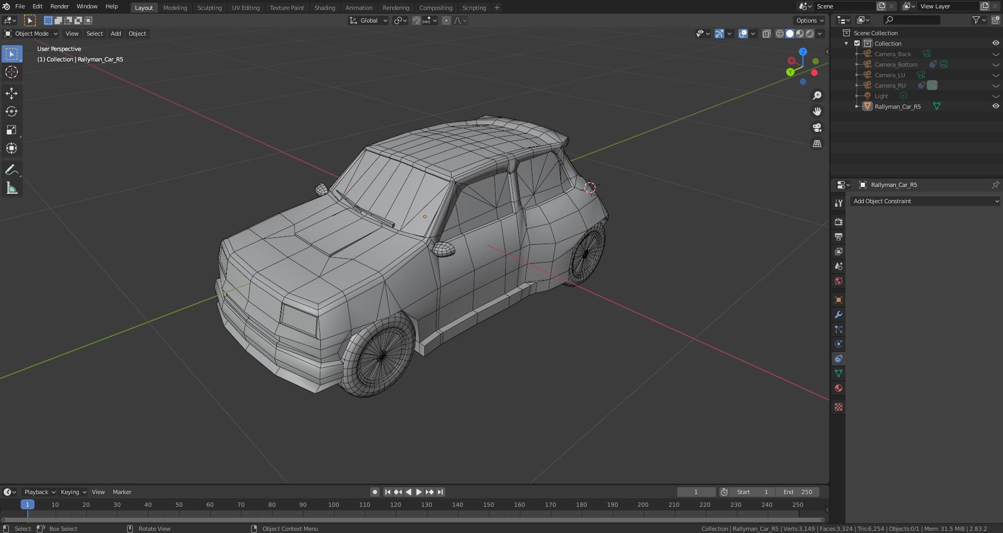
Task: Select the Cursor tool in toolbar
Action: click(x=12, y=72)
